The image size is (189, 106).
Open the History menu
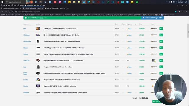[21, 5]
